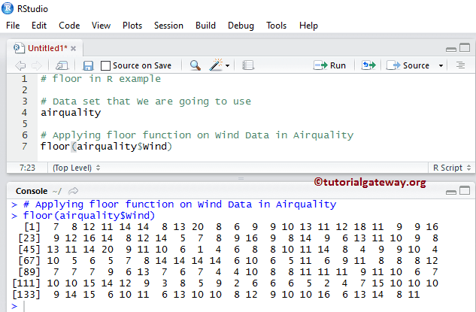Open the Source button dropdown arrow

(x=441, y=65)
